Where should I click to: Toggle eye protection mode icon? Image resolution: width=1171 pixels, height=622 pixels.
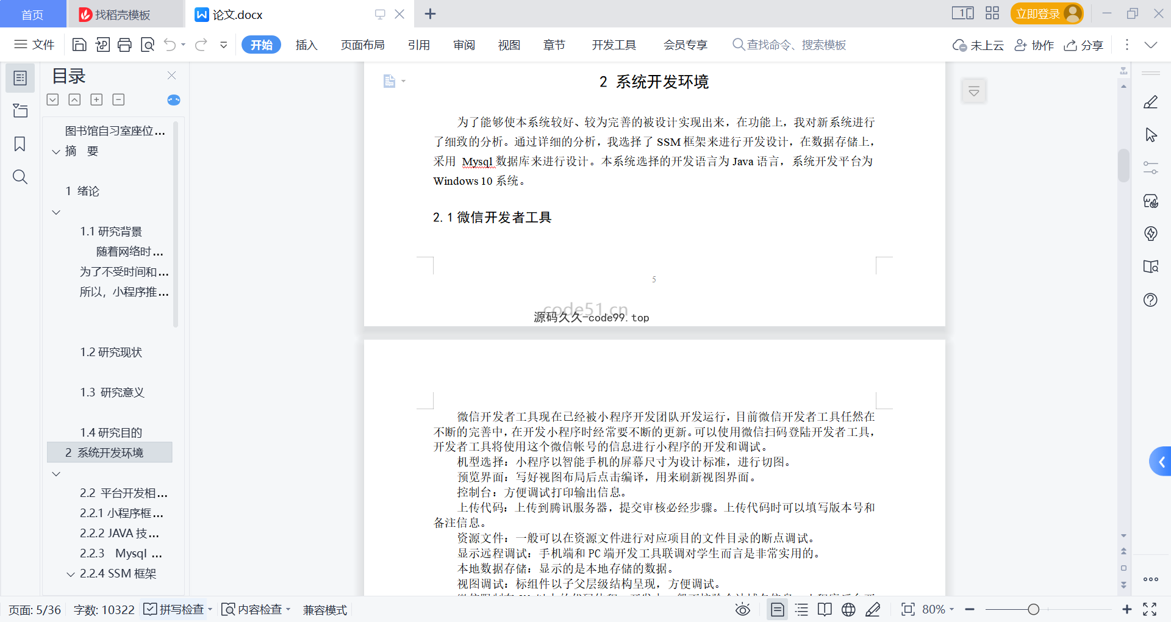coord(742,609)
